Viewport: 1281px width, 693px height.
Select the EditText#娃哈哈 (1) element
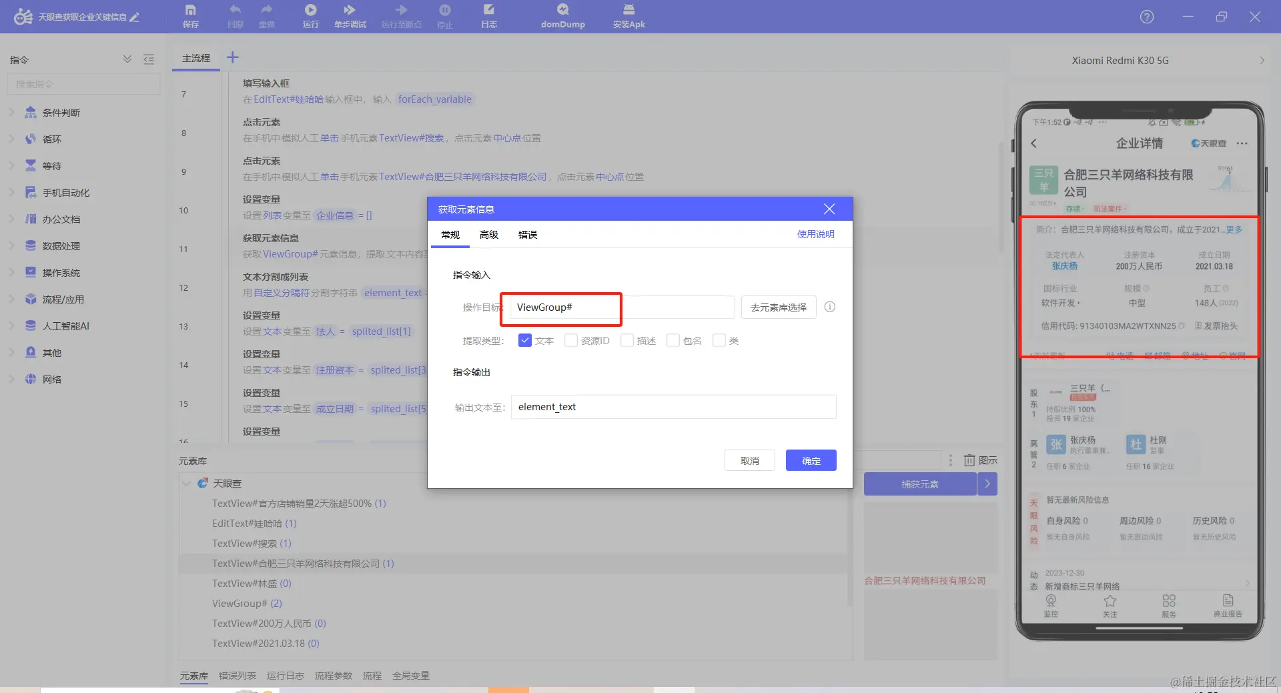pos(254,524)
